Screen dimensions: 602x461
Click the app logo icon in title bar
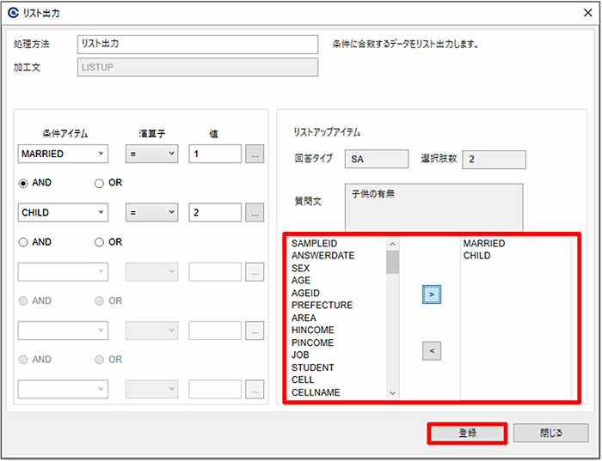point(13,13)
